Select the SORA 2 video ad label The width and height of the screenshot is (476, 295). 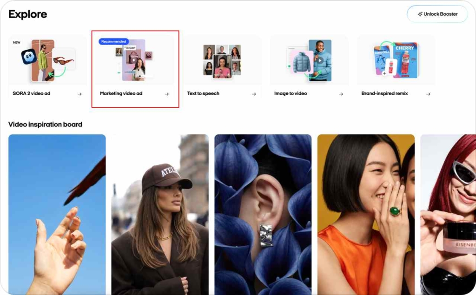[31, 93]
